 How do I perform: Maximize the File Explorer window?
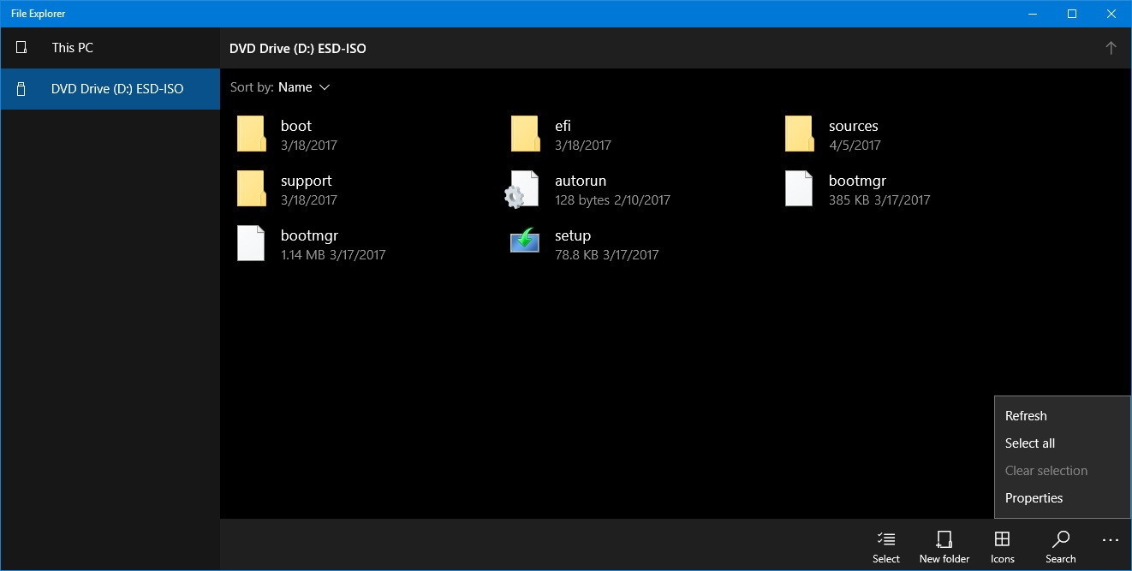(1072, 14)
